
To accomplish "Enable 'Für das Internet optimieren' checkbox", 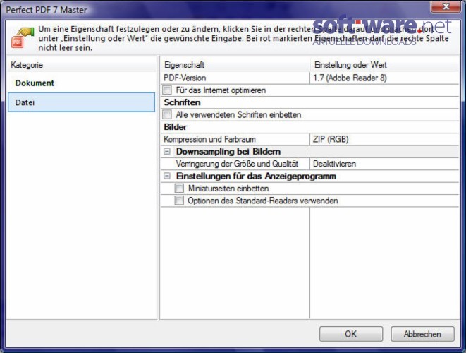I will pos(167,90).
